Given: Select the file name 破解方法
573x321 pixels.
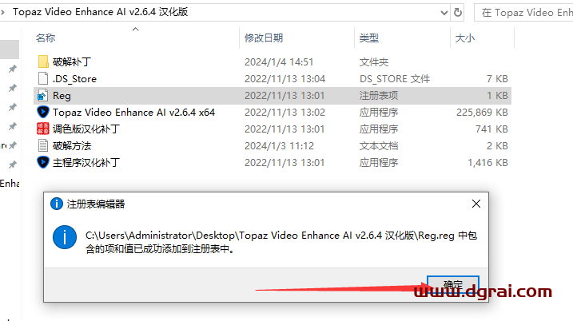Looking at the screenshot, I should point(72,145).
